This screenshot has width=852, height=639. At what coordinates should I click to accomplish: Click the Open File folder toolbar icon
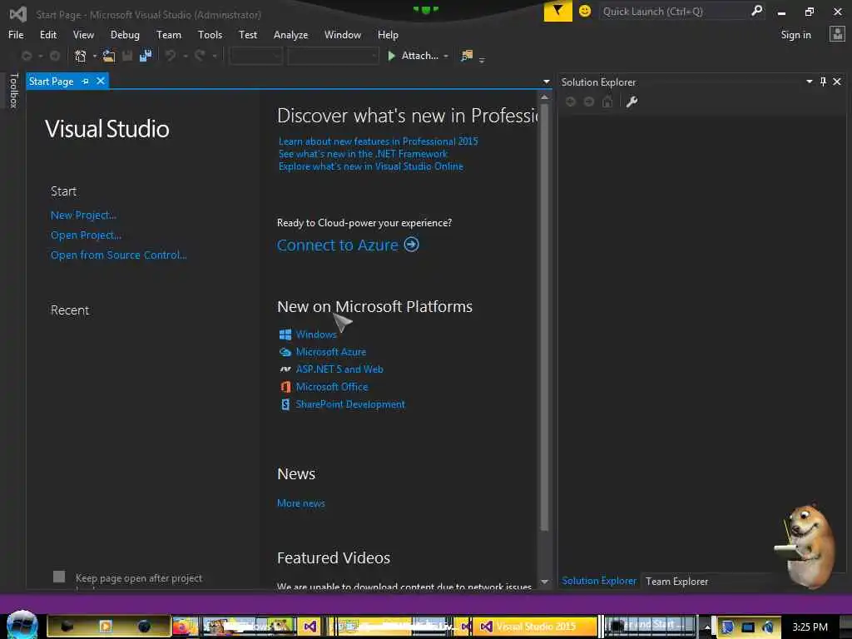click(x=109, y=56)
